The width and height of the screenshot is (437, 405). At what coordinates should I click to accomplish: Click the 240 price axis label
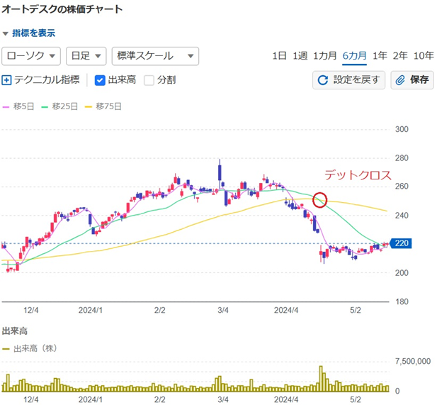402,215
